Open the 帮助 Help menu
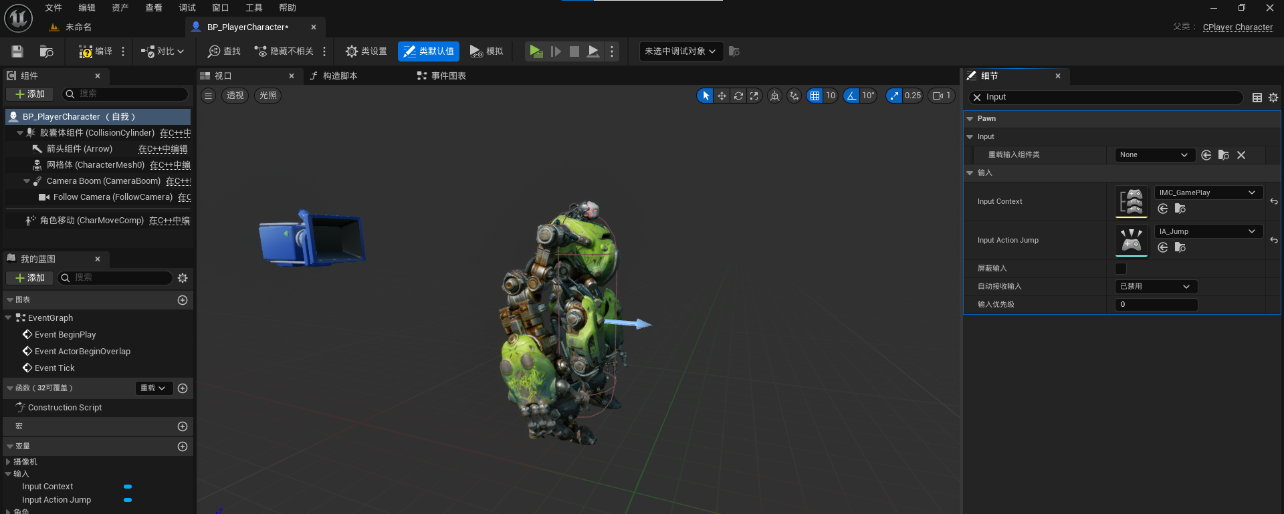This screenshot has height=514, width=1284. coord(288,7)
